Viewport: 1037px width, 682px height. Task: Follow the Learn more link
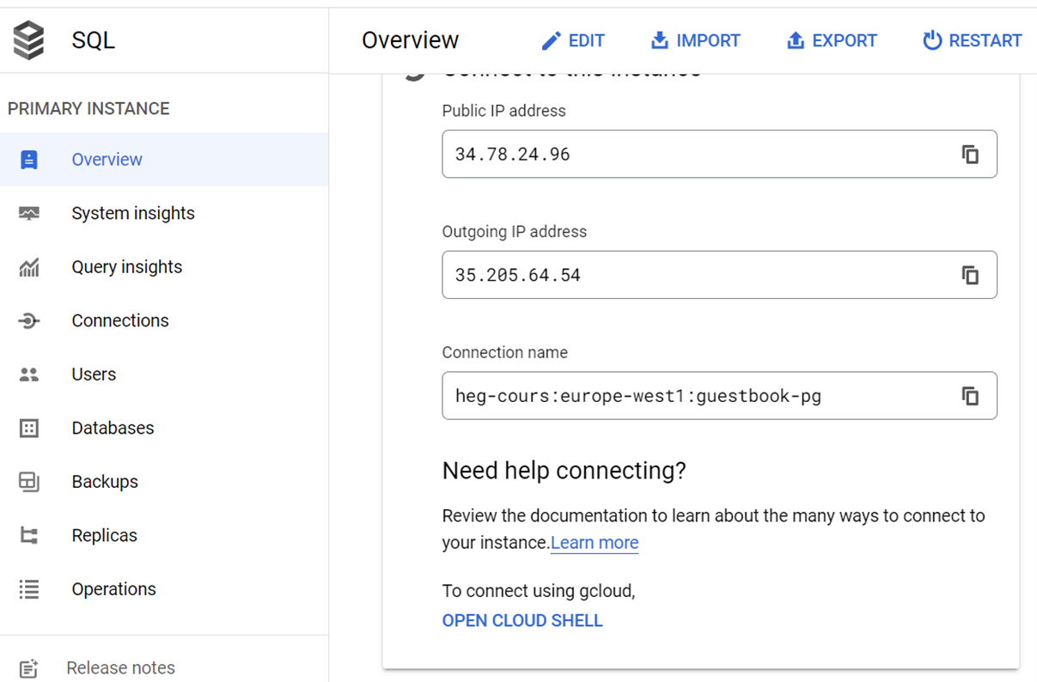595,543
